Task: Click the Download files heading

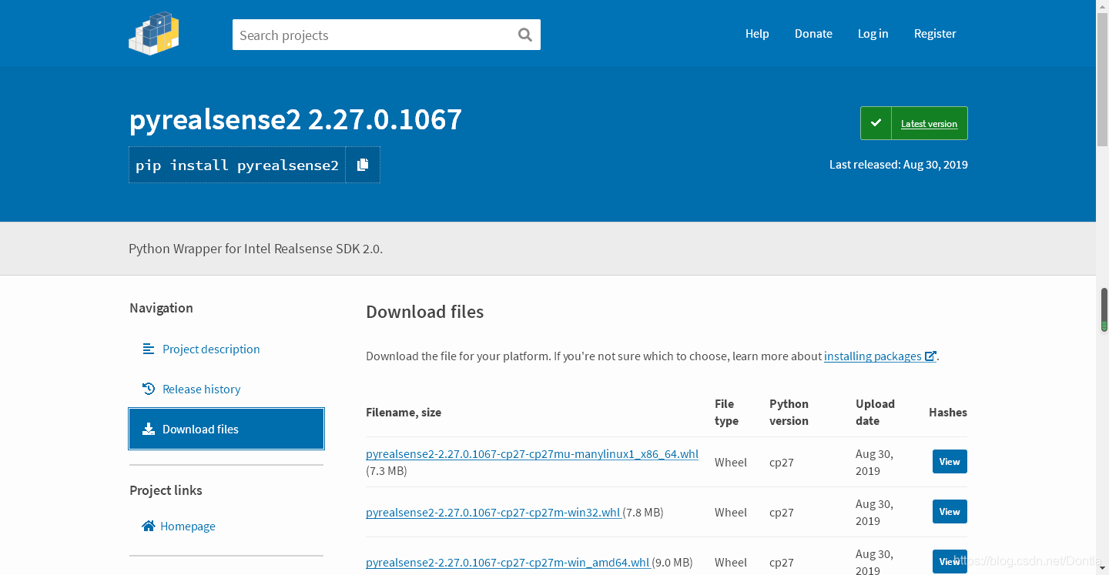Action: point(424,312)
